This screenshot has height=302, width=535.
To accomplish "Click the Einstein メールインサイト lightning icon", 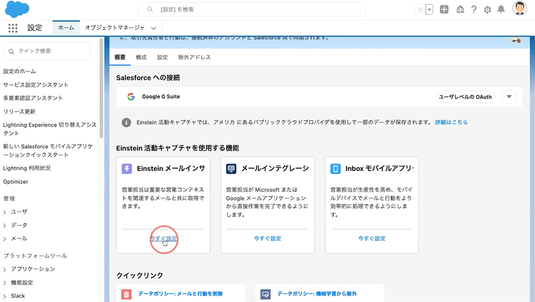I will click(x=127, y=169).
